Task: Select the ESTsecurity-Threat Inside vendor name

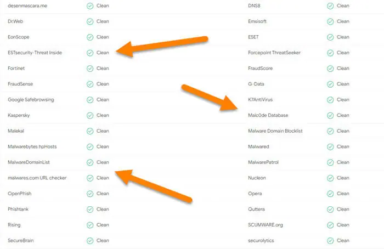Action: point(35,53)
